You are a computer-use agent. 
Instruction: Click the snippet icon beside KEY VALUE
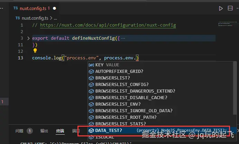91,65
